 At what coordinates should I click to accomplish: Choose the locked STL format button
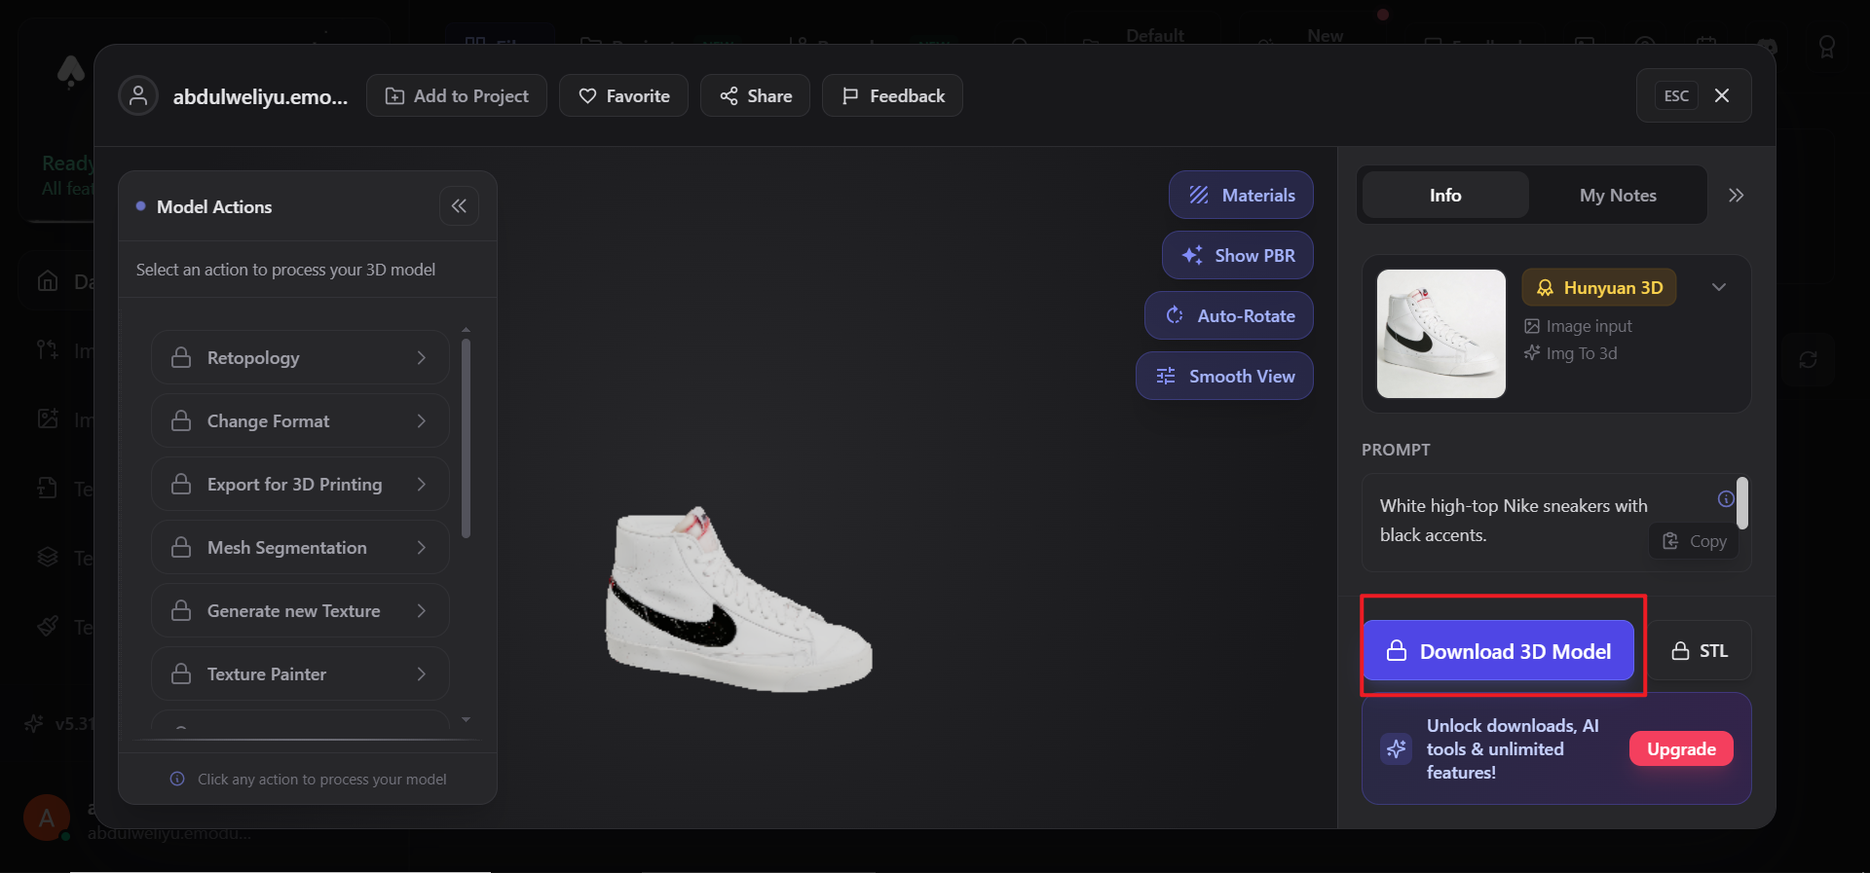[1700, 651]
